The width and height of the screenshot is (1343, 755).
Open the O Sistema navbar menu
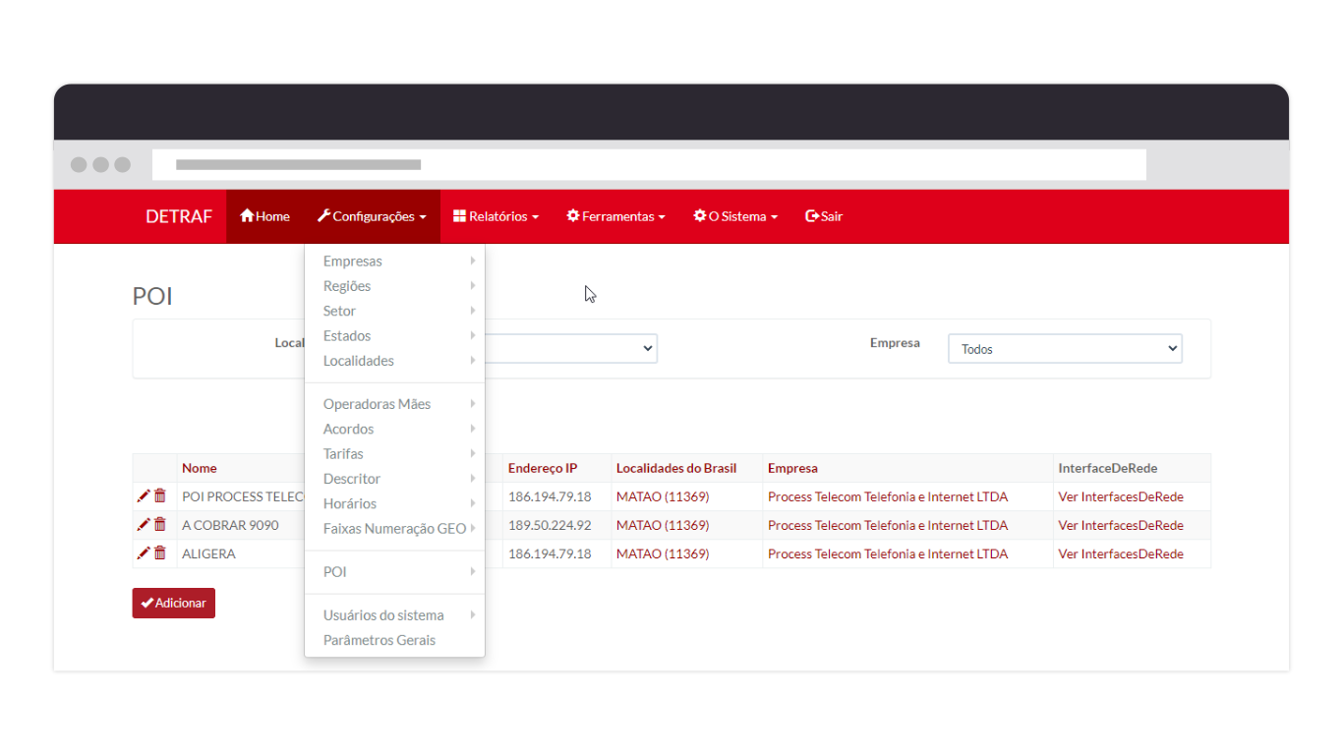pos(735,216)
